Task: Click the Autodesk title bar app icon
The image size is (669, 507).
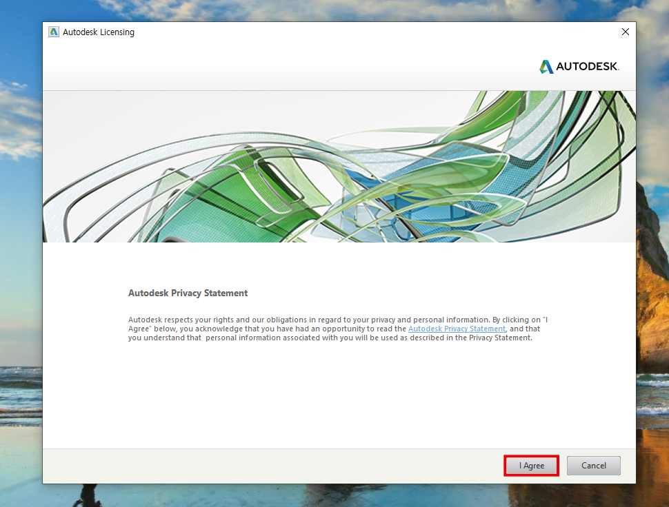Action: coord(54,32)
